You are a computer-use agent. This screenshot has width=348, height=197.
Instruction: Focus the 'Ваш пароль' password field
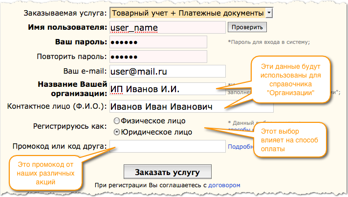[158, 42]
